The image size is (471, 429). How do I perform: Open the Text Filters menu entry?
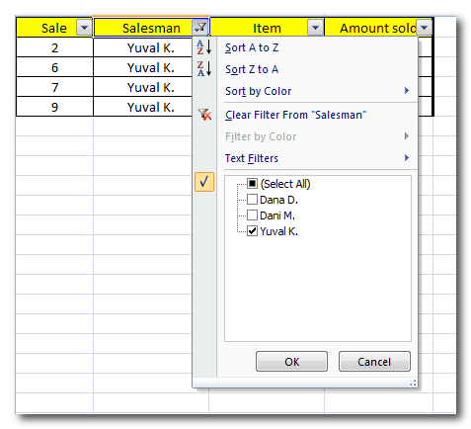[x=252, y=158]
